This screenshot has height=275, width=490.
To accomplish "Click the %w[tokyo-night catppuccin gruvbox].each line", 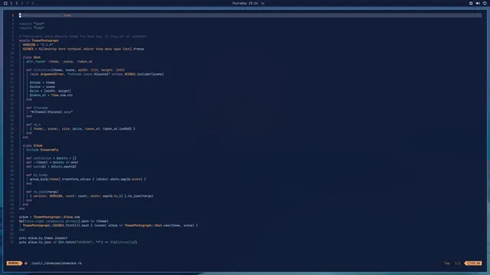I will click(x=64, y=221).
